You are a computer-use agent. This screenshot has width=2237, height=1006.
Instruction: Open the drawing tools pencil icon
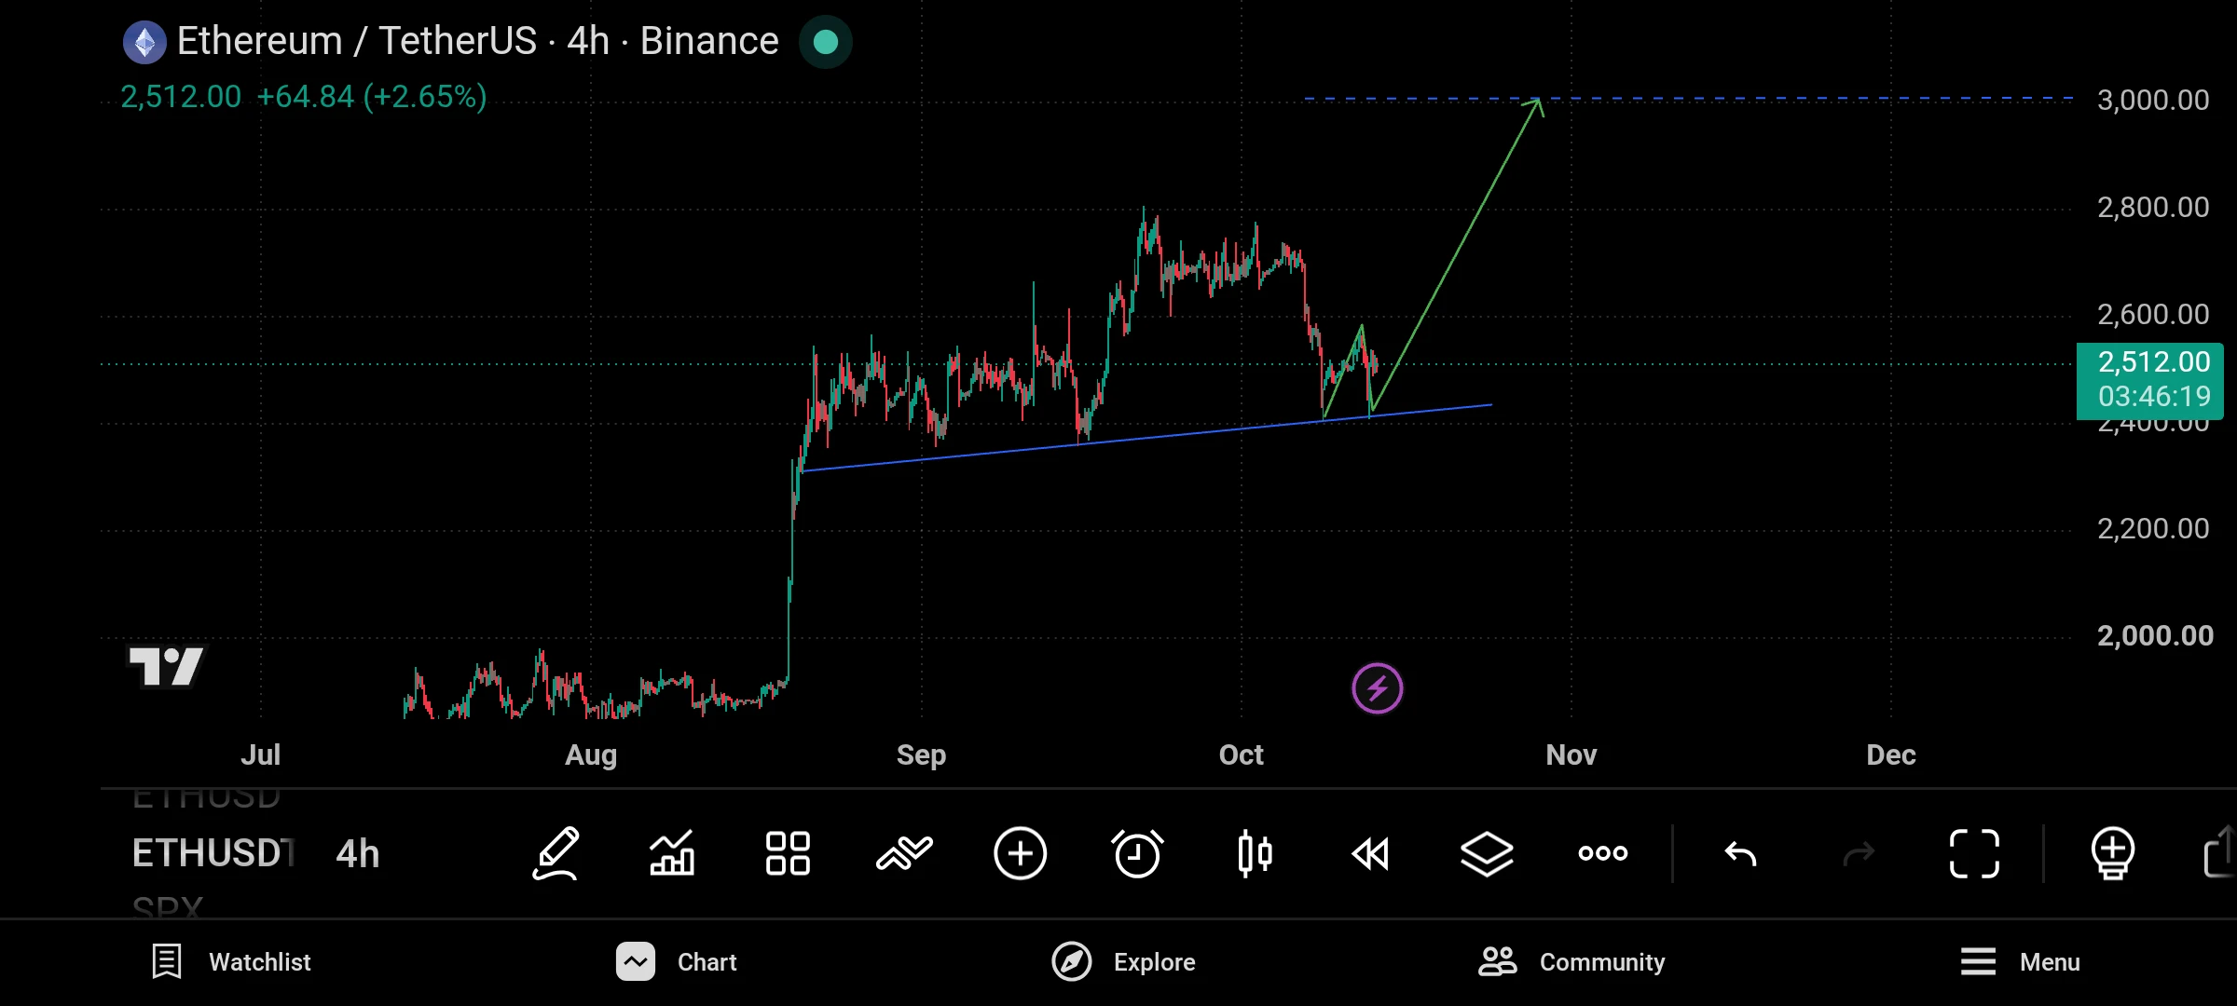tap(556, 853)
